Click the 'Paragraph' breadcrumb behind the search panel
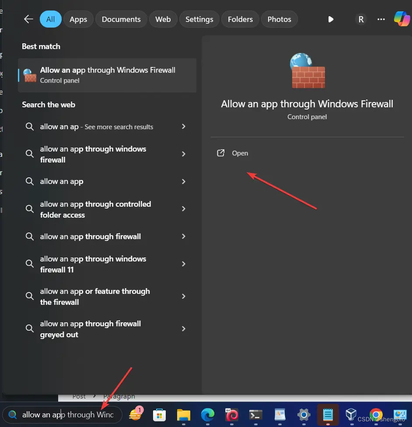This screenshot has width=412, height=427. click(119, 396)
